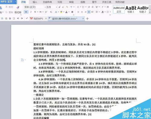Apply the numbered list icon
Image resolution: width=151 pixels, height=119 pixels.
pos(83,7)
